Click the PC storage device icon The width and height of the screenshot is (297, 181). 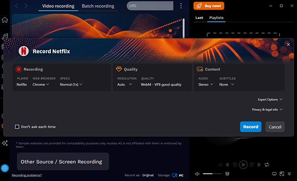(x=175, y=176)
